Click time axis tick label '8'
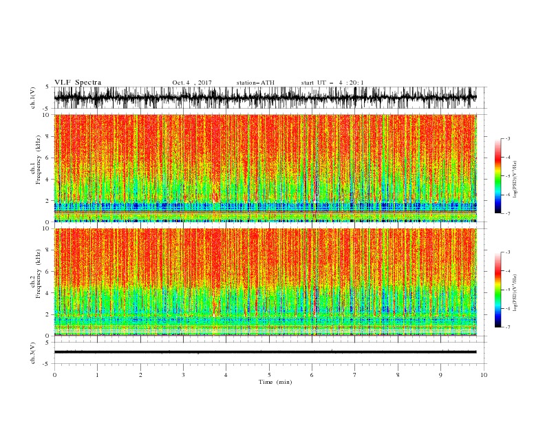The image size is (545, 421). point(398,375)
